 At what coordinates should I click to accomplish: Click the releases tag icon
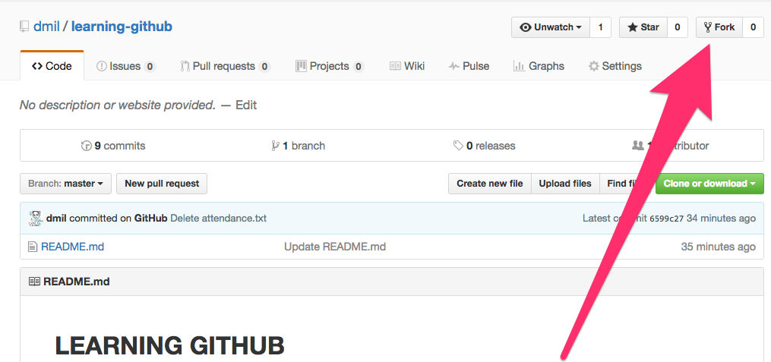tap(458, 146)
